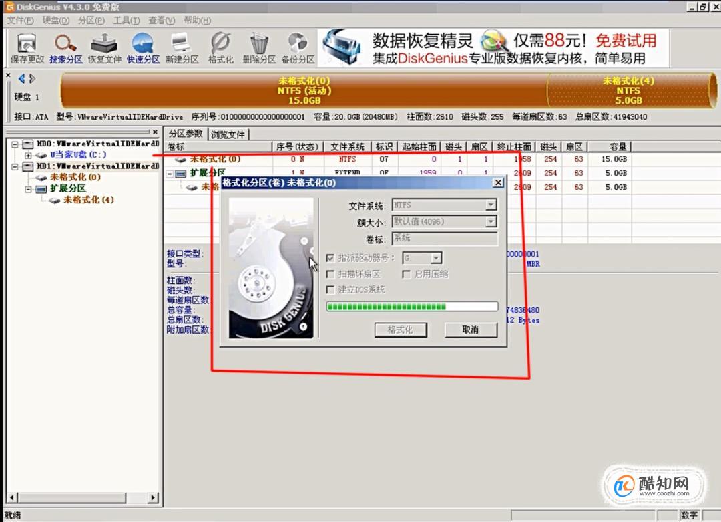Toggle 指派驱动器号 checkbox
721x522 pixels.
pos(330,258)
